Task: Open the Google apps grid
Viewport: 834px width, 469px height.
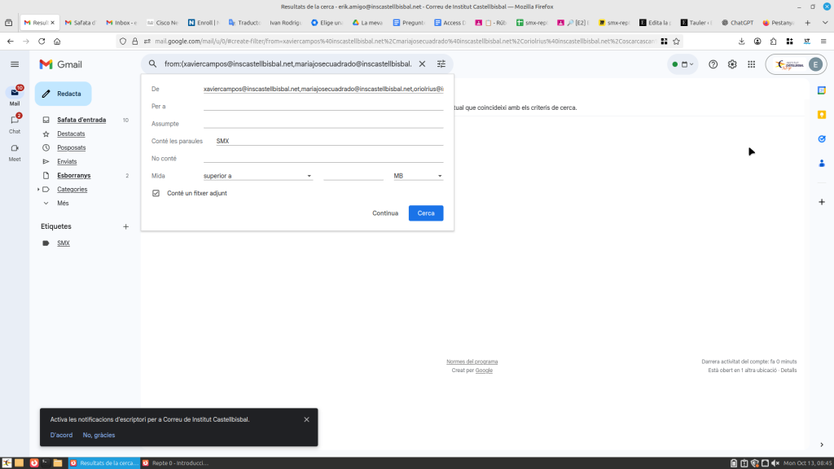Action: coord(751,64)
